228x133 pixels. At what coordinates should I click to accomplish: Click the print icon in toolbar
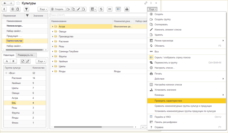click(x=127, y=9)
